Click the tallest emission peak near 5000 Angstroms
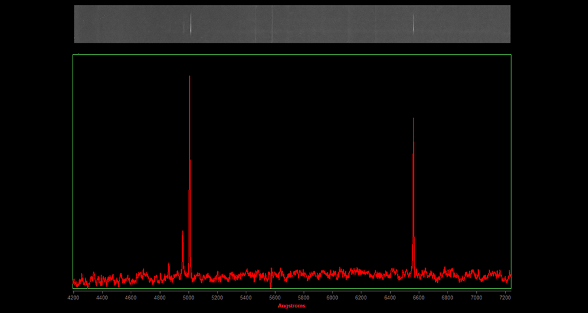 [189, 78]
